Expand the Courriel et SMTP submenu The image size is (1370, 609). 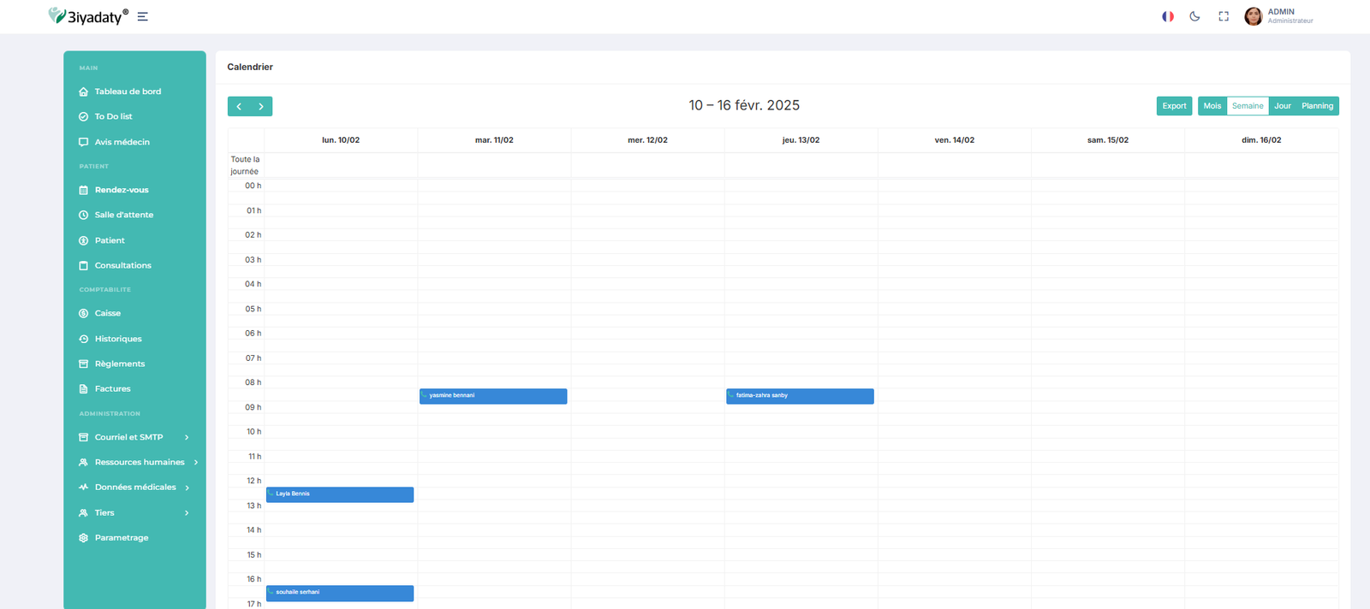[187, 437]
